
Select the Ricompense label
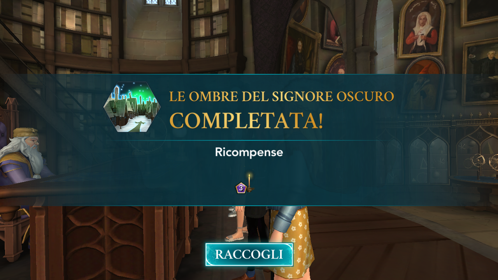point(249,152)
